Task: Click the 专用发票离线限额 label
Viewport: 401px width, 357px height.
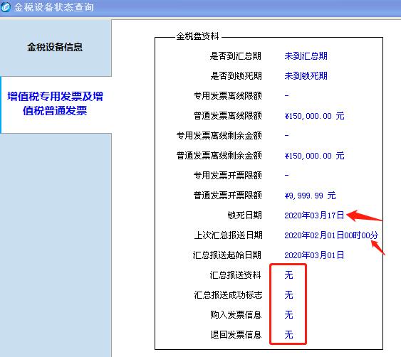Action: point(228,96)
